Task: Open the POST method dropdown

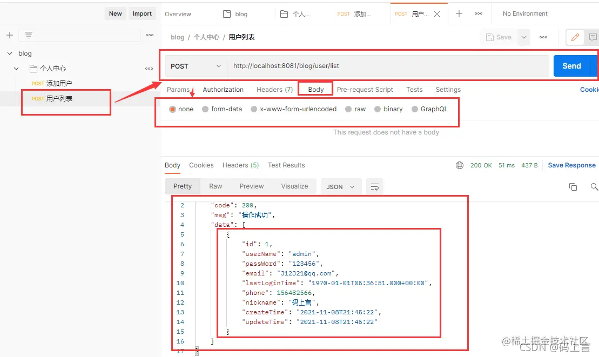Action: [x=196, y=66]
